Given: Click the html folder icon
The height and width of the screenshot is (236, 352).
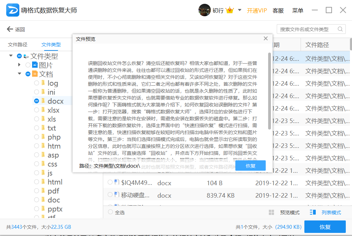Looking at the screenshot, I should pyautogui.click(x=43, y=182).
